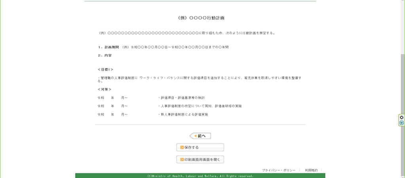Click the Ministry of Health copyright footer text
The image size is (405, 178).
pos(200,176)
